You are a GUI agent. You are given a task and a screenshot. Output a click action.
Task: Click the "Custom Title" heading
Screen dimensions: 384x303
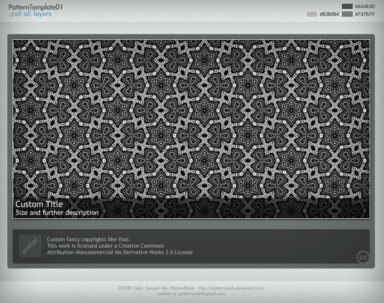coord(39,204)
